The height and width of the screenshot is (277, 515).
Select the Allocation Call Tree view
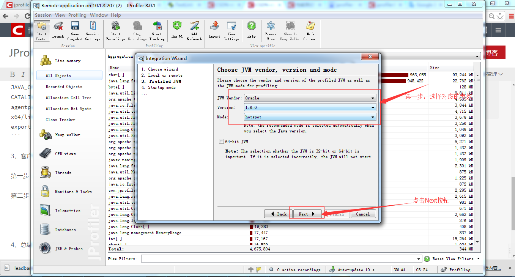[68, 98]
